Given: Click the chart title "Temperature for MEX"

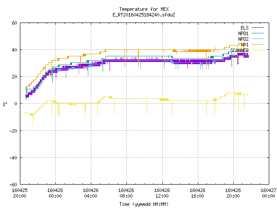Looking at the screenshot, I should click(x=144, y=9).
